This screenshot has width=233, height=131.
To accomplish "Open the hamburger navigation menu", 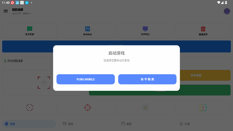I will (x=6, y=11).
